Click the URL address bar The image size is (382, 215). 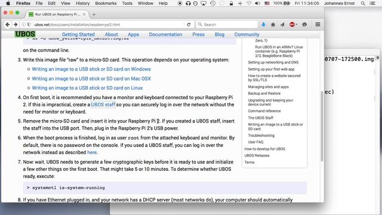(x=109, y=24)
